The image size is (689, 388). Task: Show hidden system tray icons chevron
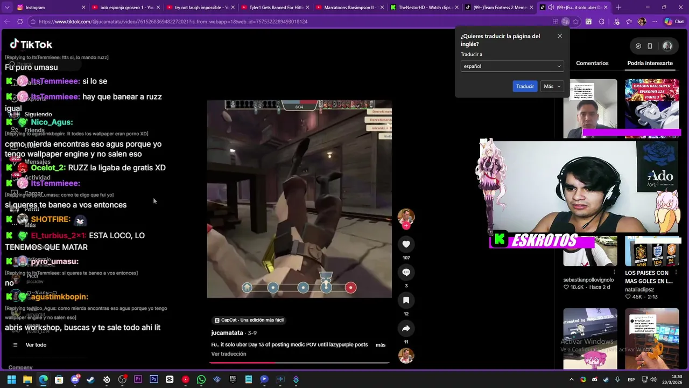click(x=571, y=379)
